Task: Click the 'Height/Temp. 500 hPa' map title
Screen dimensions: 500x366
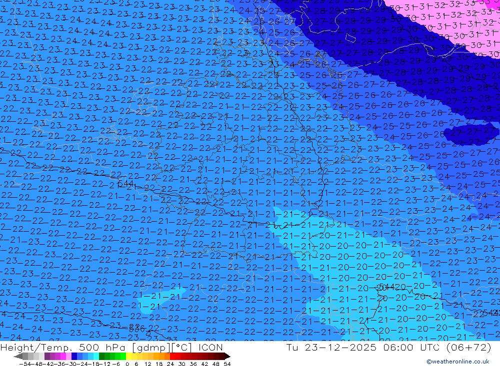Action: 63,348
